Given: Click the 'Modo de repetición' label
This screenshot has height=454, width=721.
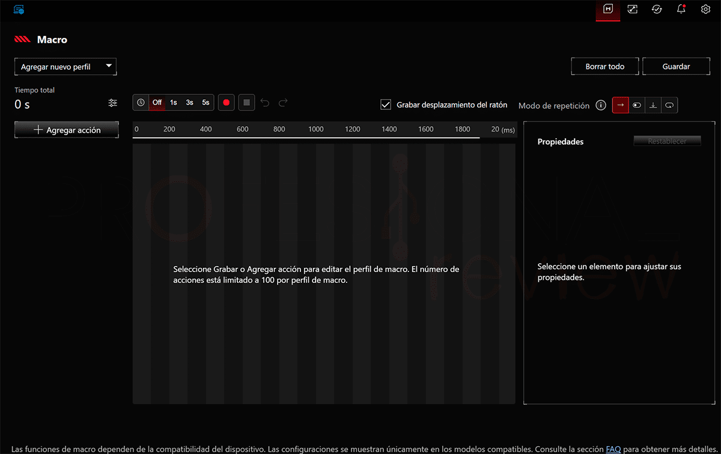Looking at the screenshot, I should [x=554, y=105].
